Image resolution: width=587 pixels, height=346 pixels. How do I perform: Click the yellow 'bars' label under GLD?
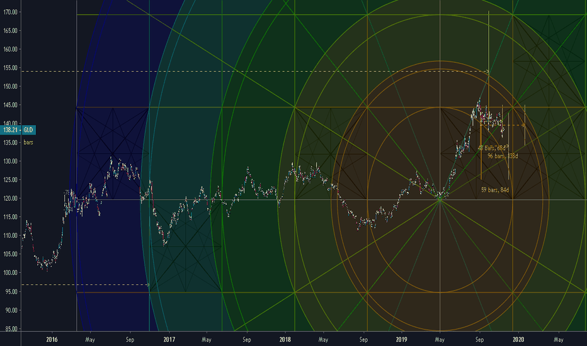pyautogui.click(x=28, y=143)
